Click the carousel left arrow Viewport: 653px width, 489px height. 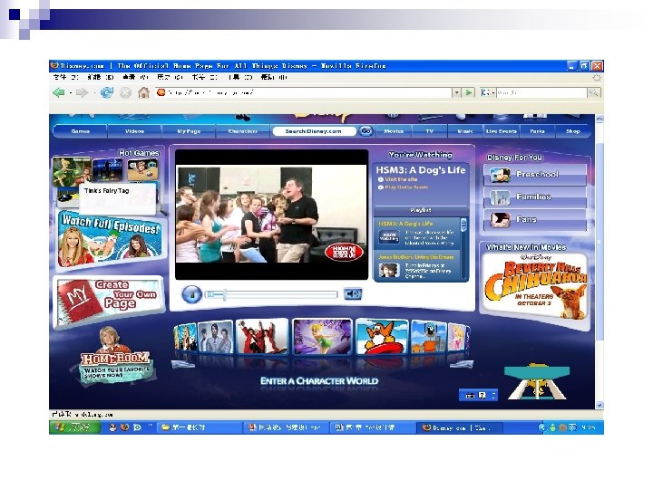183,365
